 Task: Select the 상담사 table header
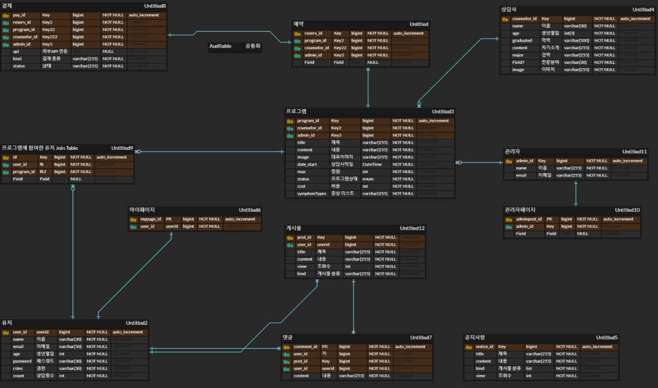pyautogui.click(x=509, y=9)
